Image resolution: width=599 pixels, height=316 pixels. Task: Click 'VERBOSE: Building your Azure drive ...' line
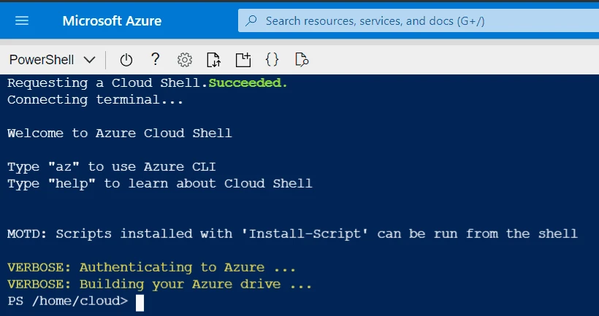160,284
